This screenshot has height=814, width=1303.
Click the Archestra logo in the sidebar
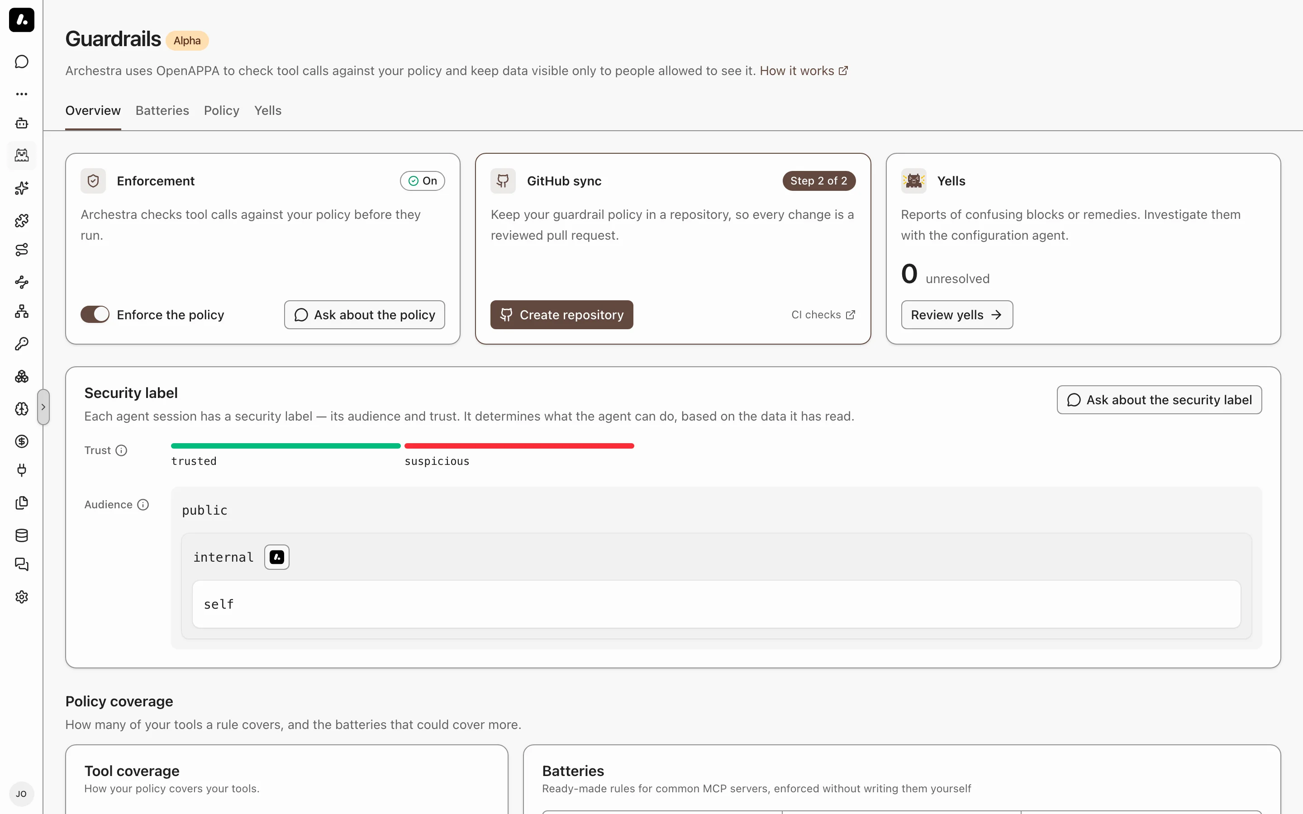[22, 20]
